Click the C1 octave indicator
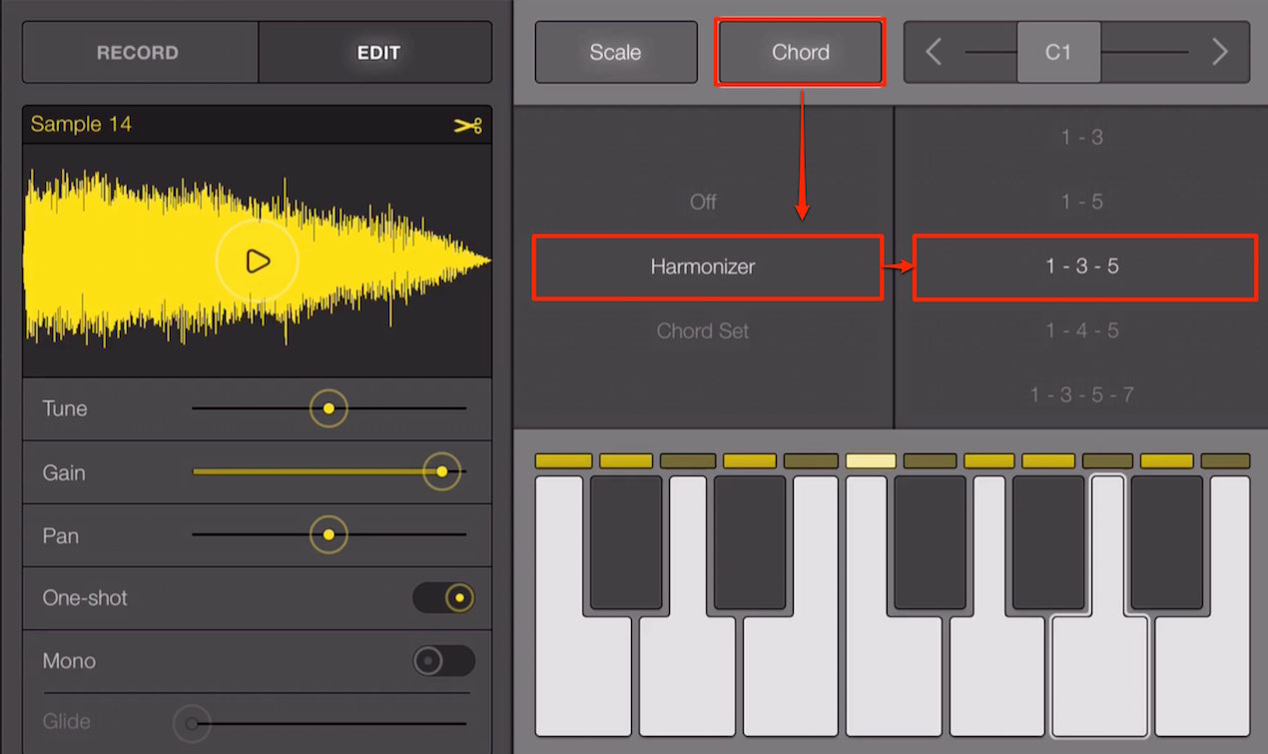 tap(1058, 52)
